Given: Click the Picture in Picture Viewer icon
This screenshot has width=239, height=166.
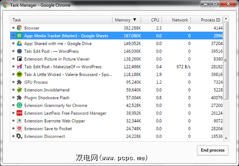Looking at the screenshot, I should click(19, 59).
